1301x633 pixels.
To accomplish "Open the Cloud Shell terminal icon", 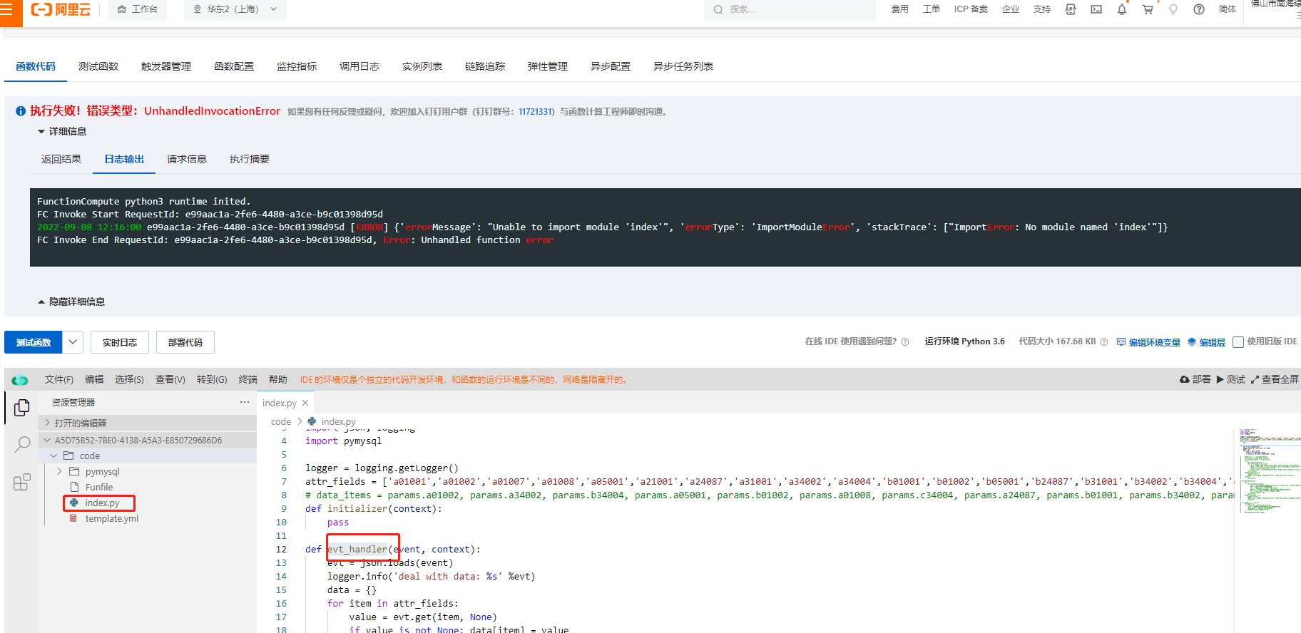I will pyautogui.click(x=1096, y=9).
